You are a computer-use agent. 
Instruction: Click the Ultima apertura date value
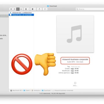click(x=75, y=73)
